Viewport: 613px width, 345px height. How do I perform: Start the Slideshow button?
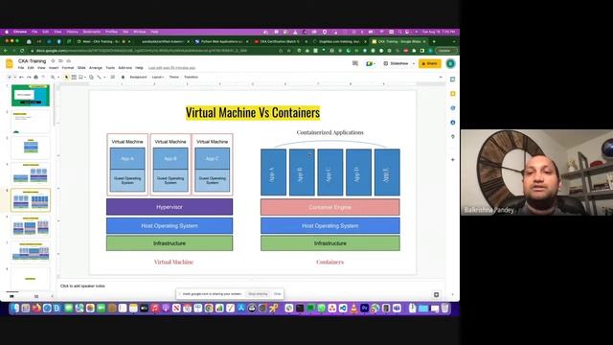click(396, 63)
